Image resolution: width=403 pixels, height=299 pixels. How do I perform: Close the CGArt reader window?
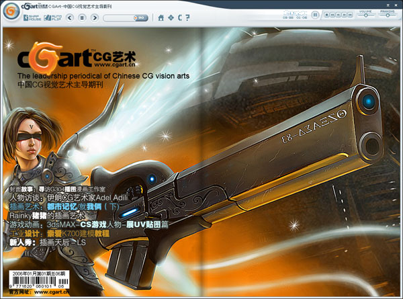click(x=396, y=5)
